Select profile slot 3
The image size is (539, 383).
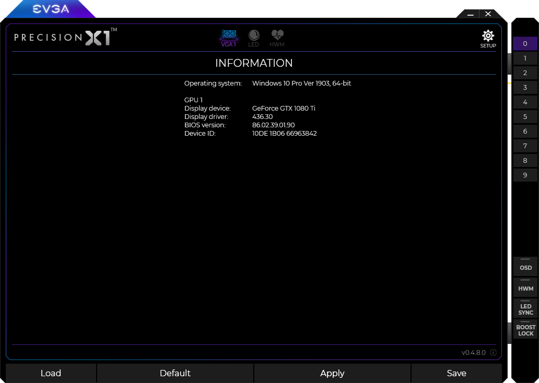525,88
